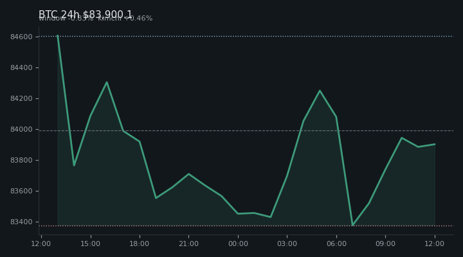Click the 09:00 x-axis label

(385, 244)
